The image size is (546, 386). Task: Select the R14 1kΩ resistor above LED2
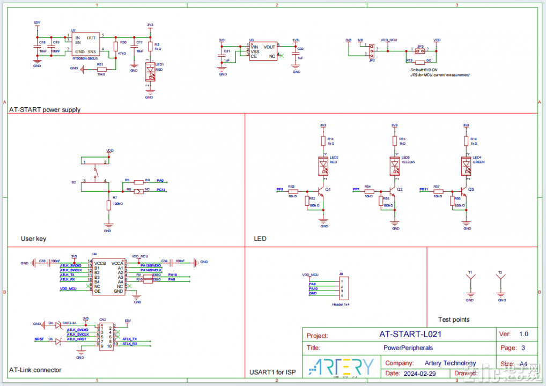point(323,141)
